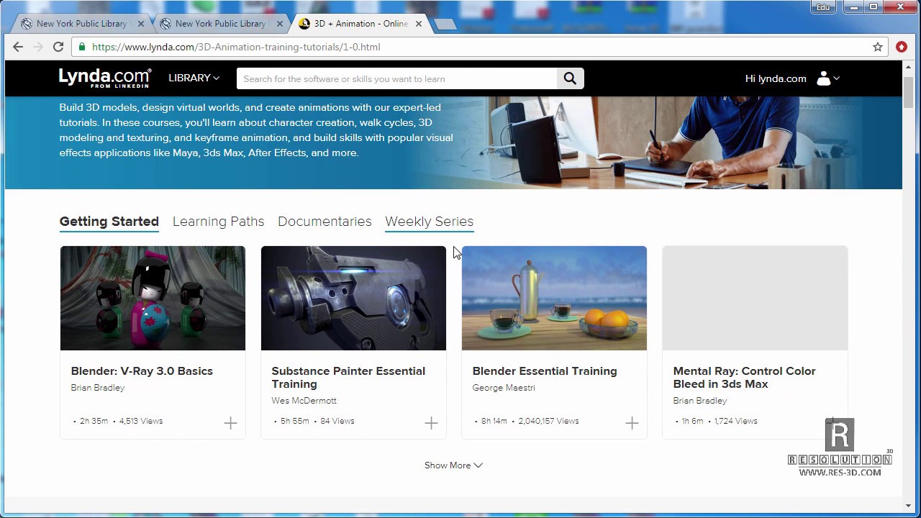Click the Lynda search input field

point(397,78)
